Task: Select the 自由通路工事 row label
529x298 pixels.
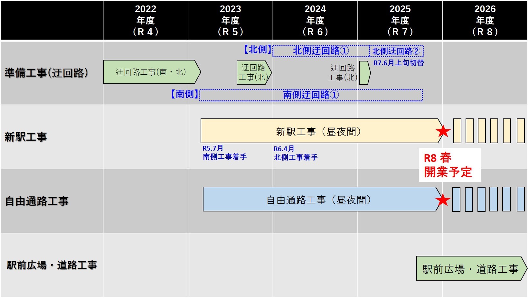Action: point(37,201)
